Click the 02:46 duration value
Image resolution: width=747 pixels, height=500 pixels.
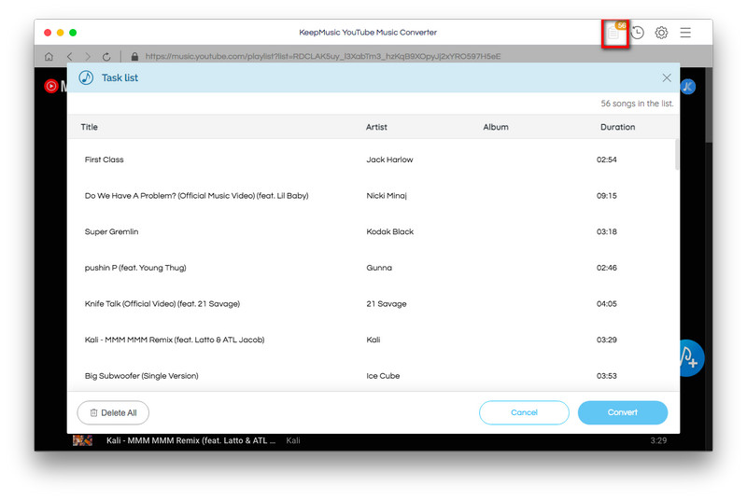pos(606,268)
